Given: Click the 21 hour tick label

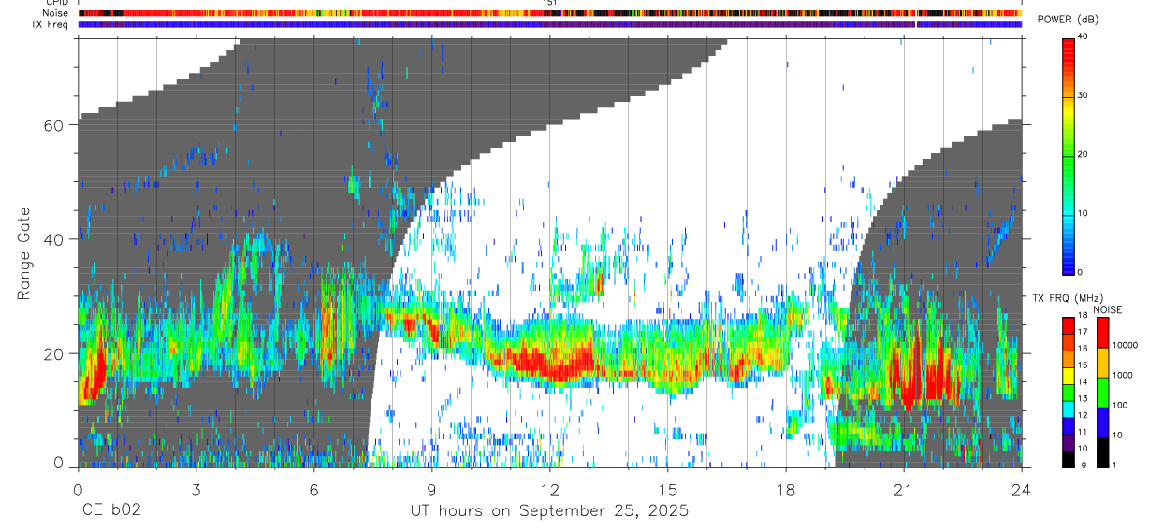Looking at the screenshot, I should point(904,489).
